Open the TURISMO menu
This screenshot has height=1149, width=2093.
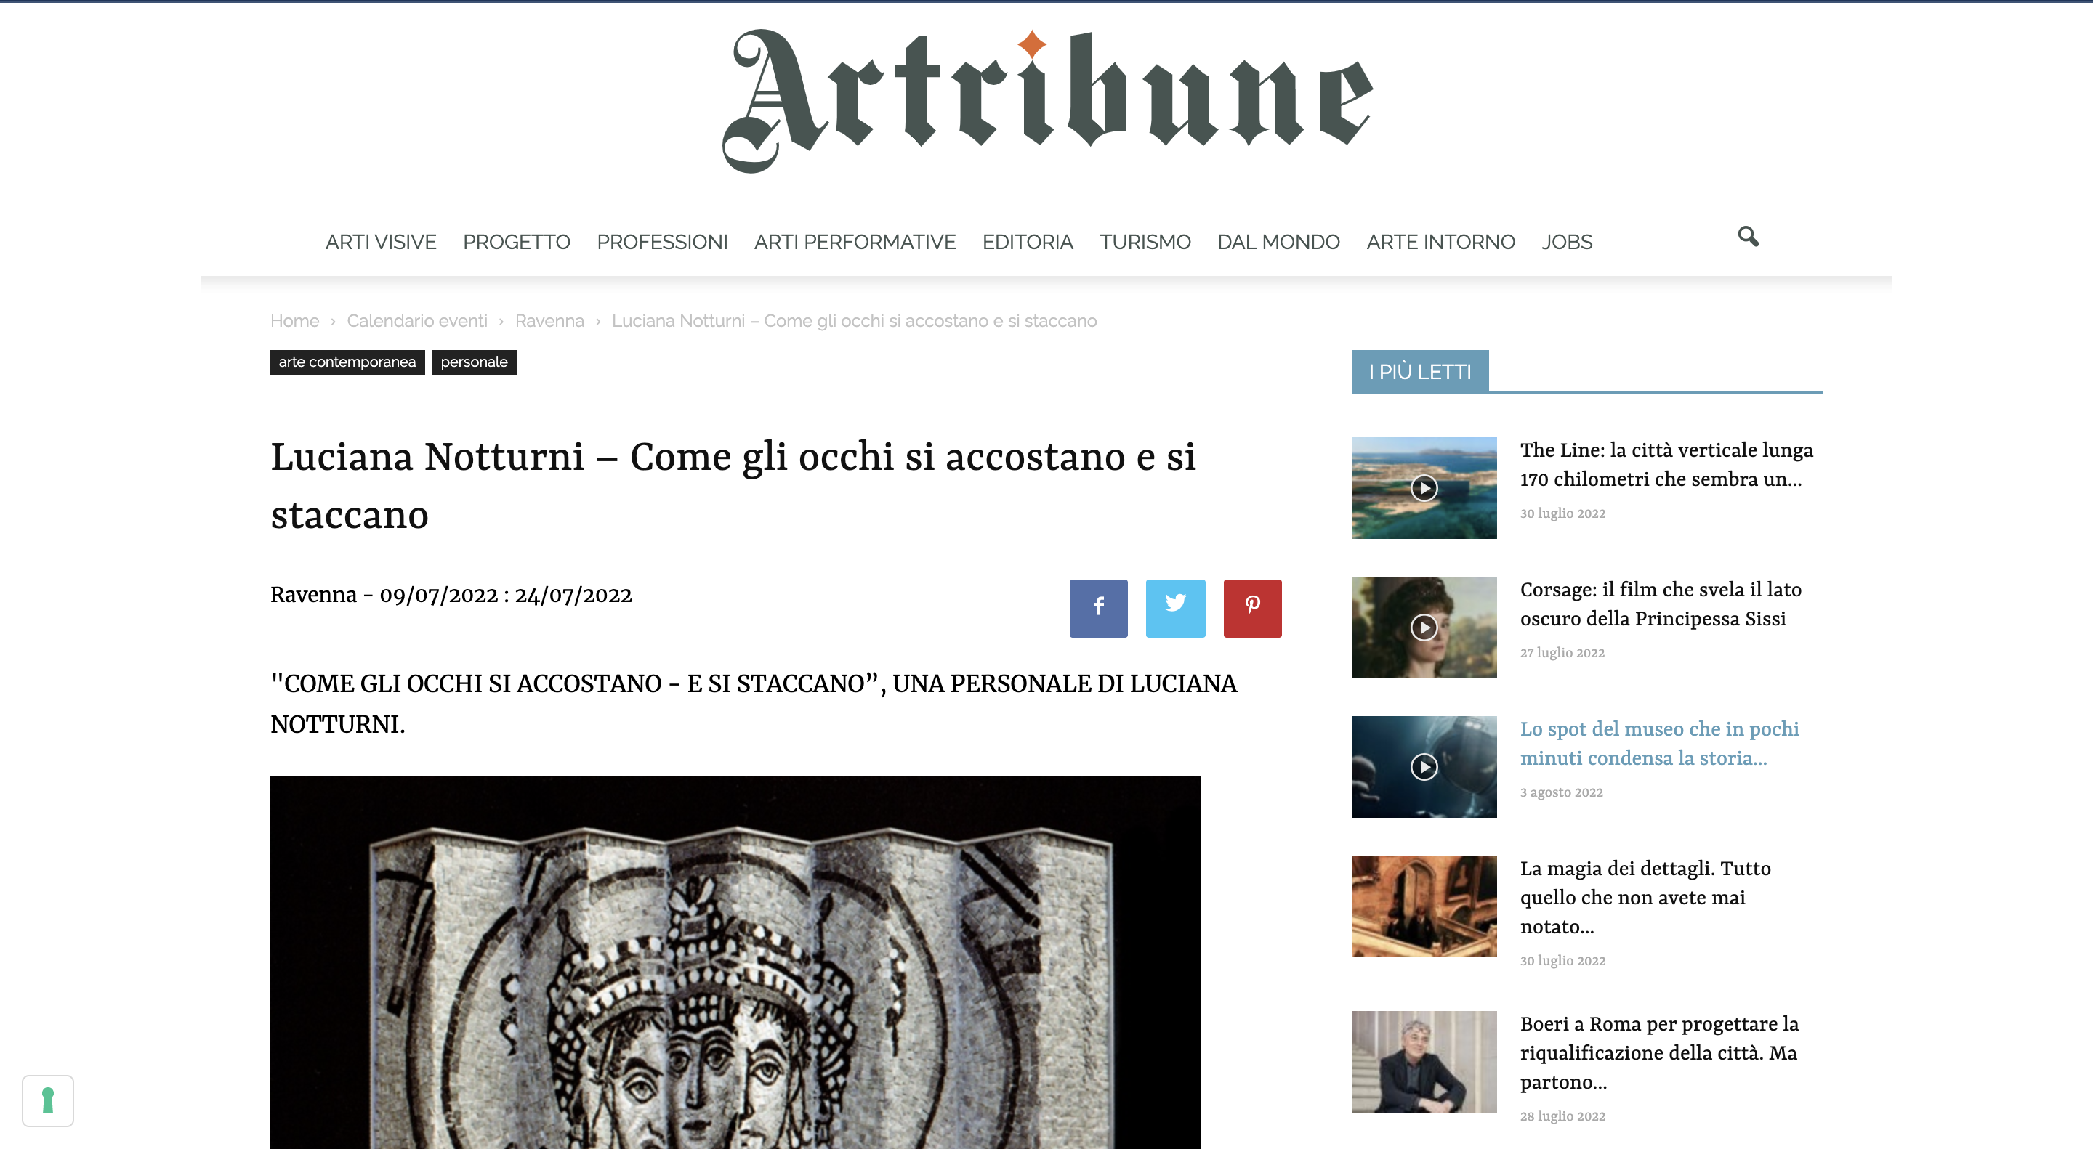[x=1145, y=242]
